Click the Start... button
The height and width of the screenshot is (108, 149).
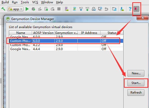pos(136,83)
